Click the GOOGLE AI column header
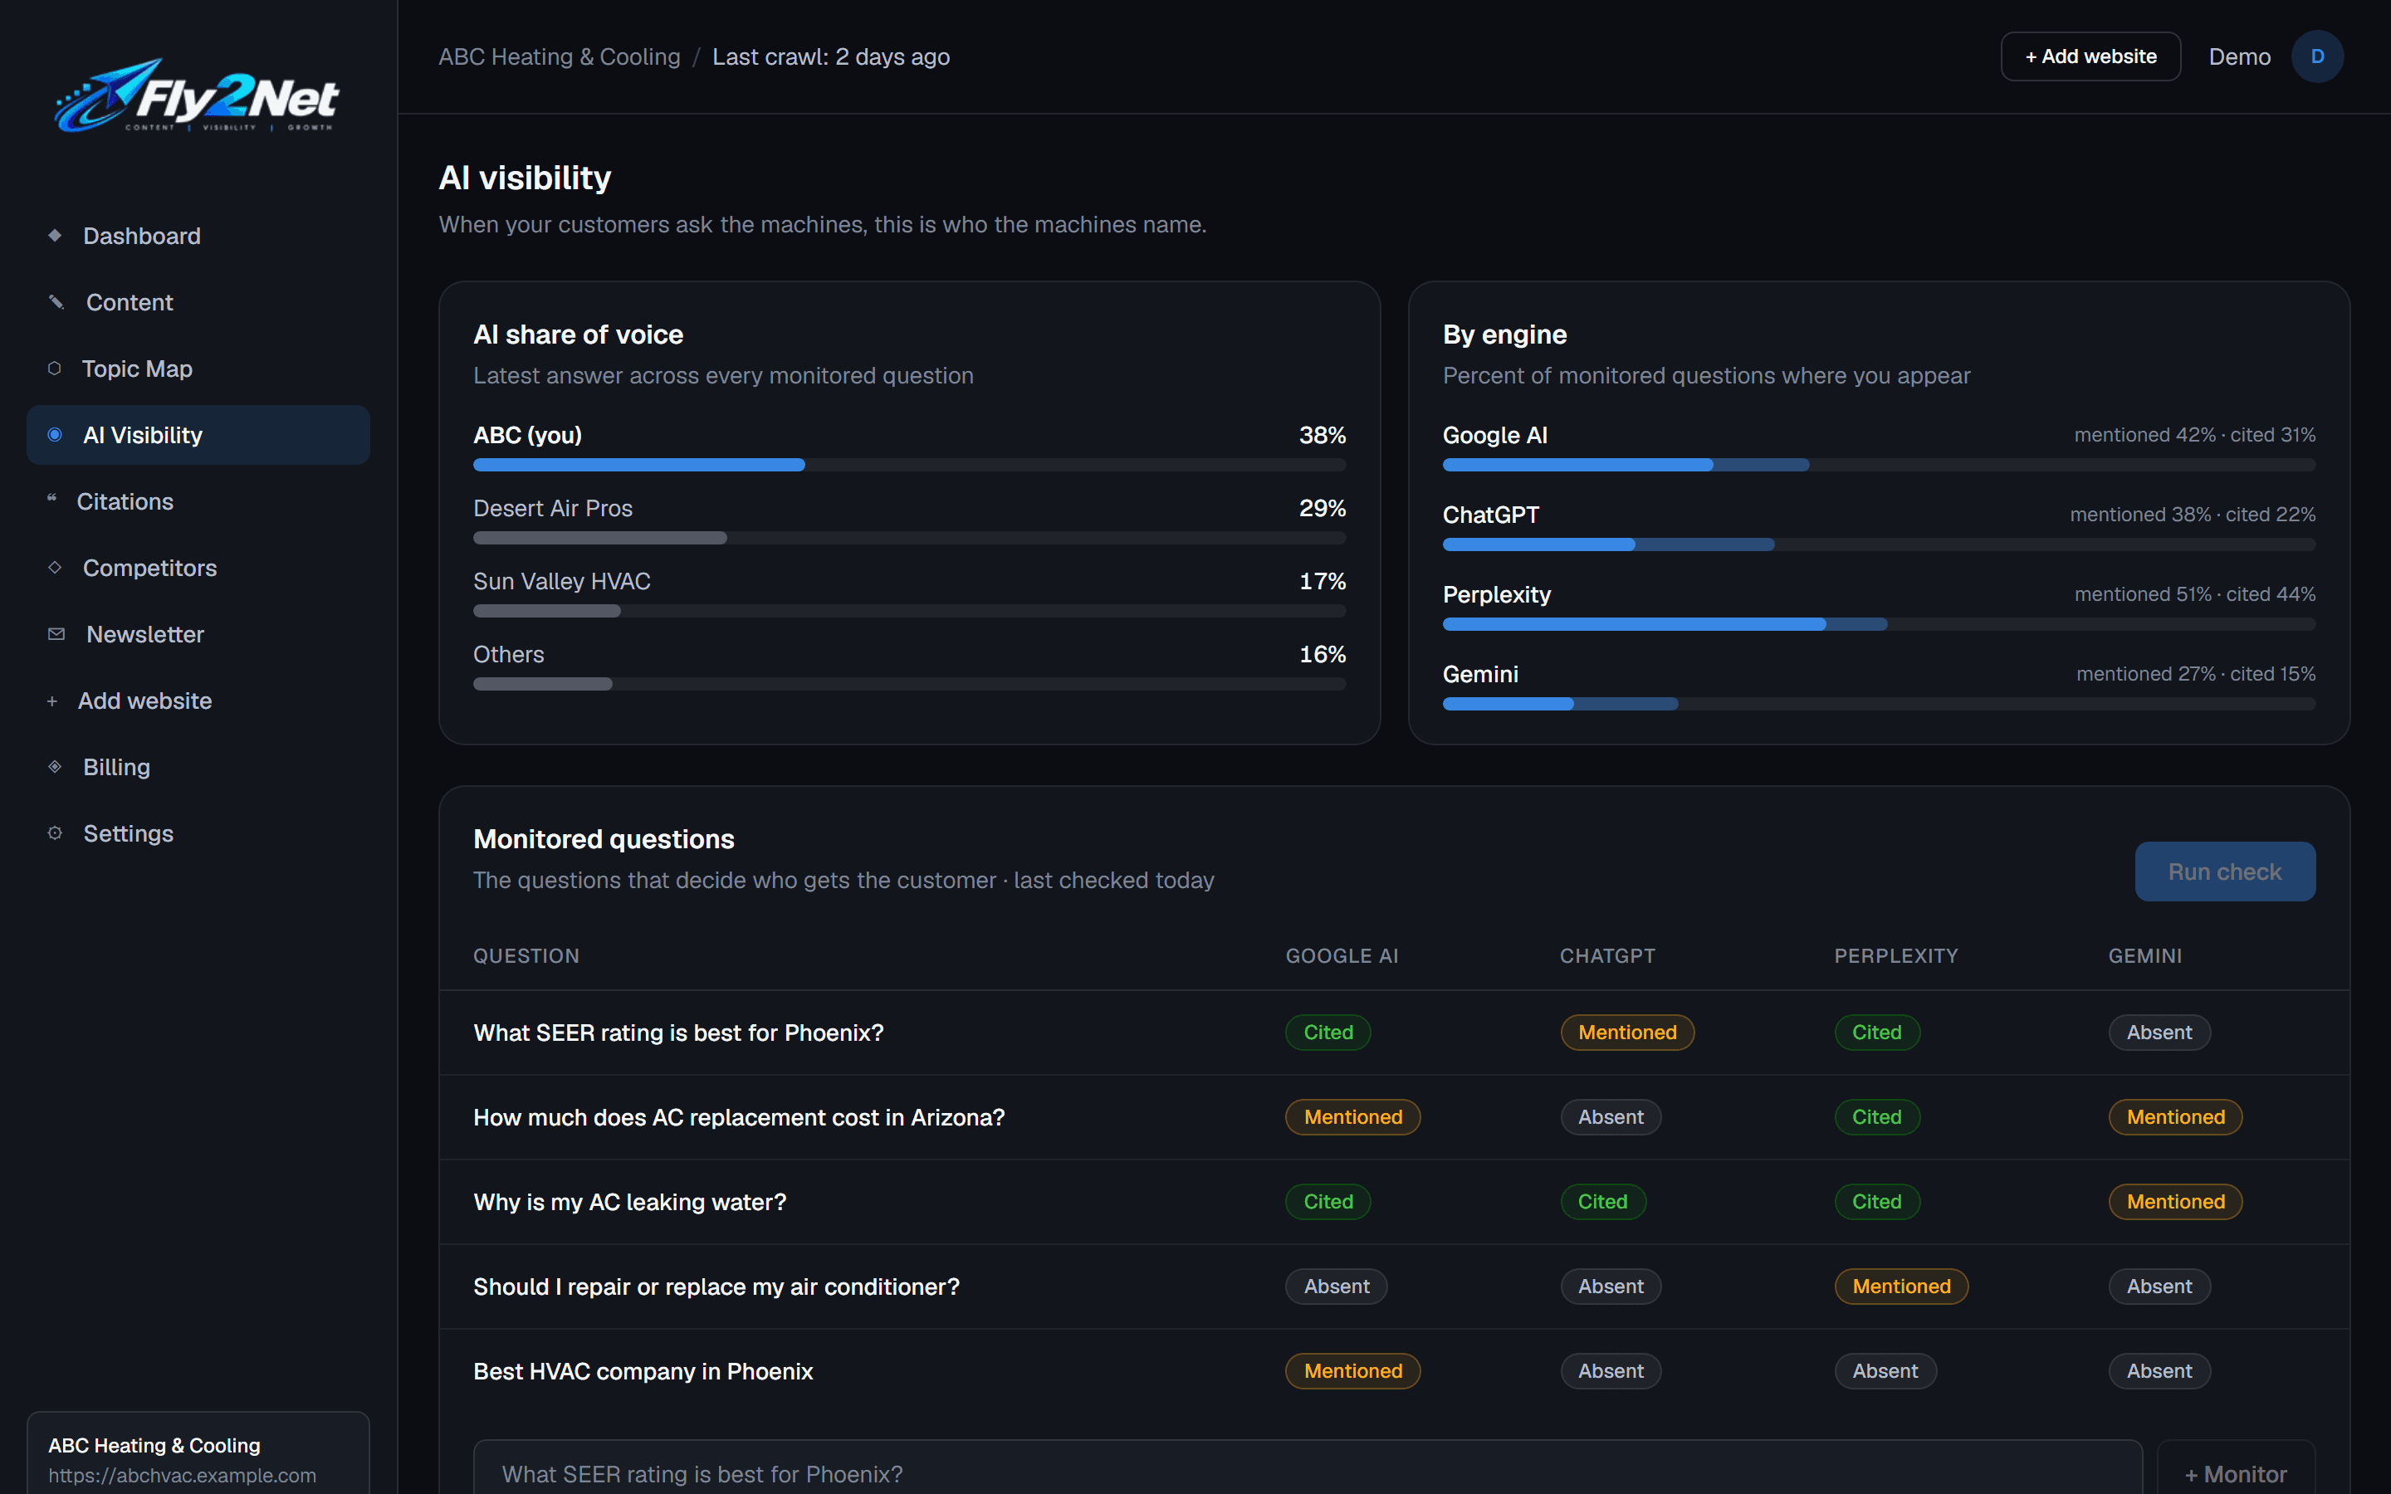This screenshot has width=2391, height=1494. point(1342,955)
